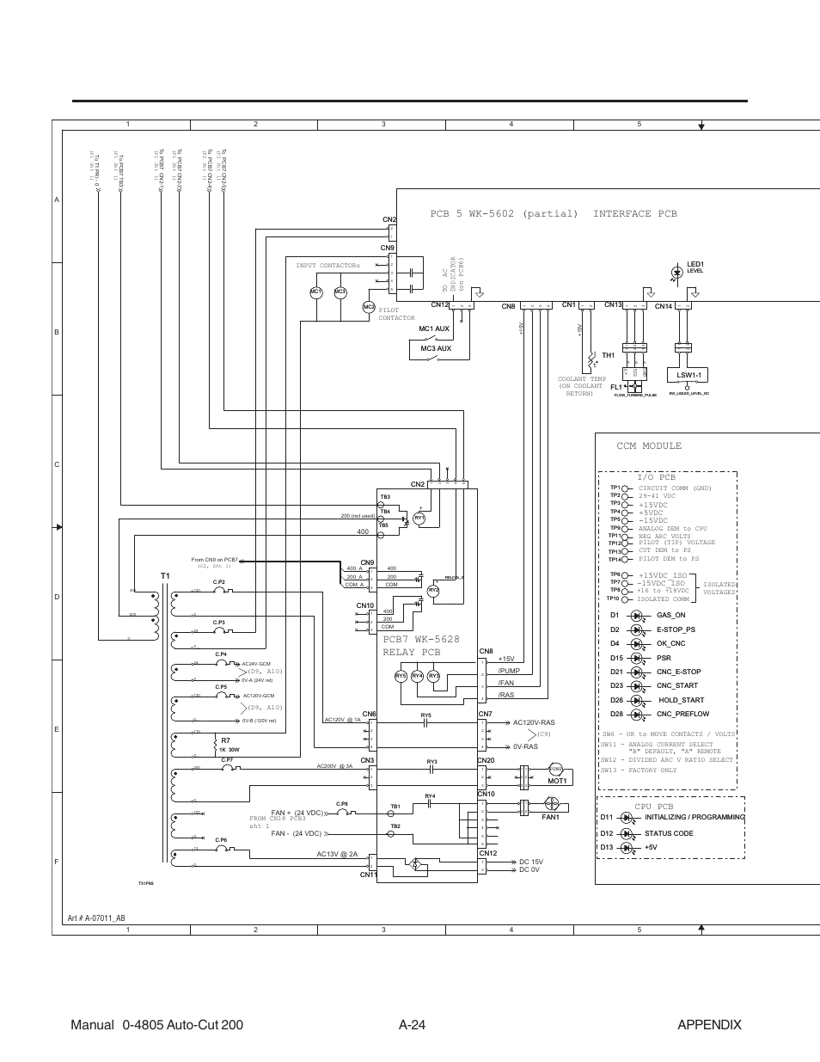Click the MC2 pilot contactor coil circle
This screenshot has height=1062, width=820.
(369, 307)
